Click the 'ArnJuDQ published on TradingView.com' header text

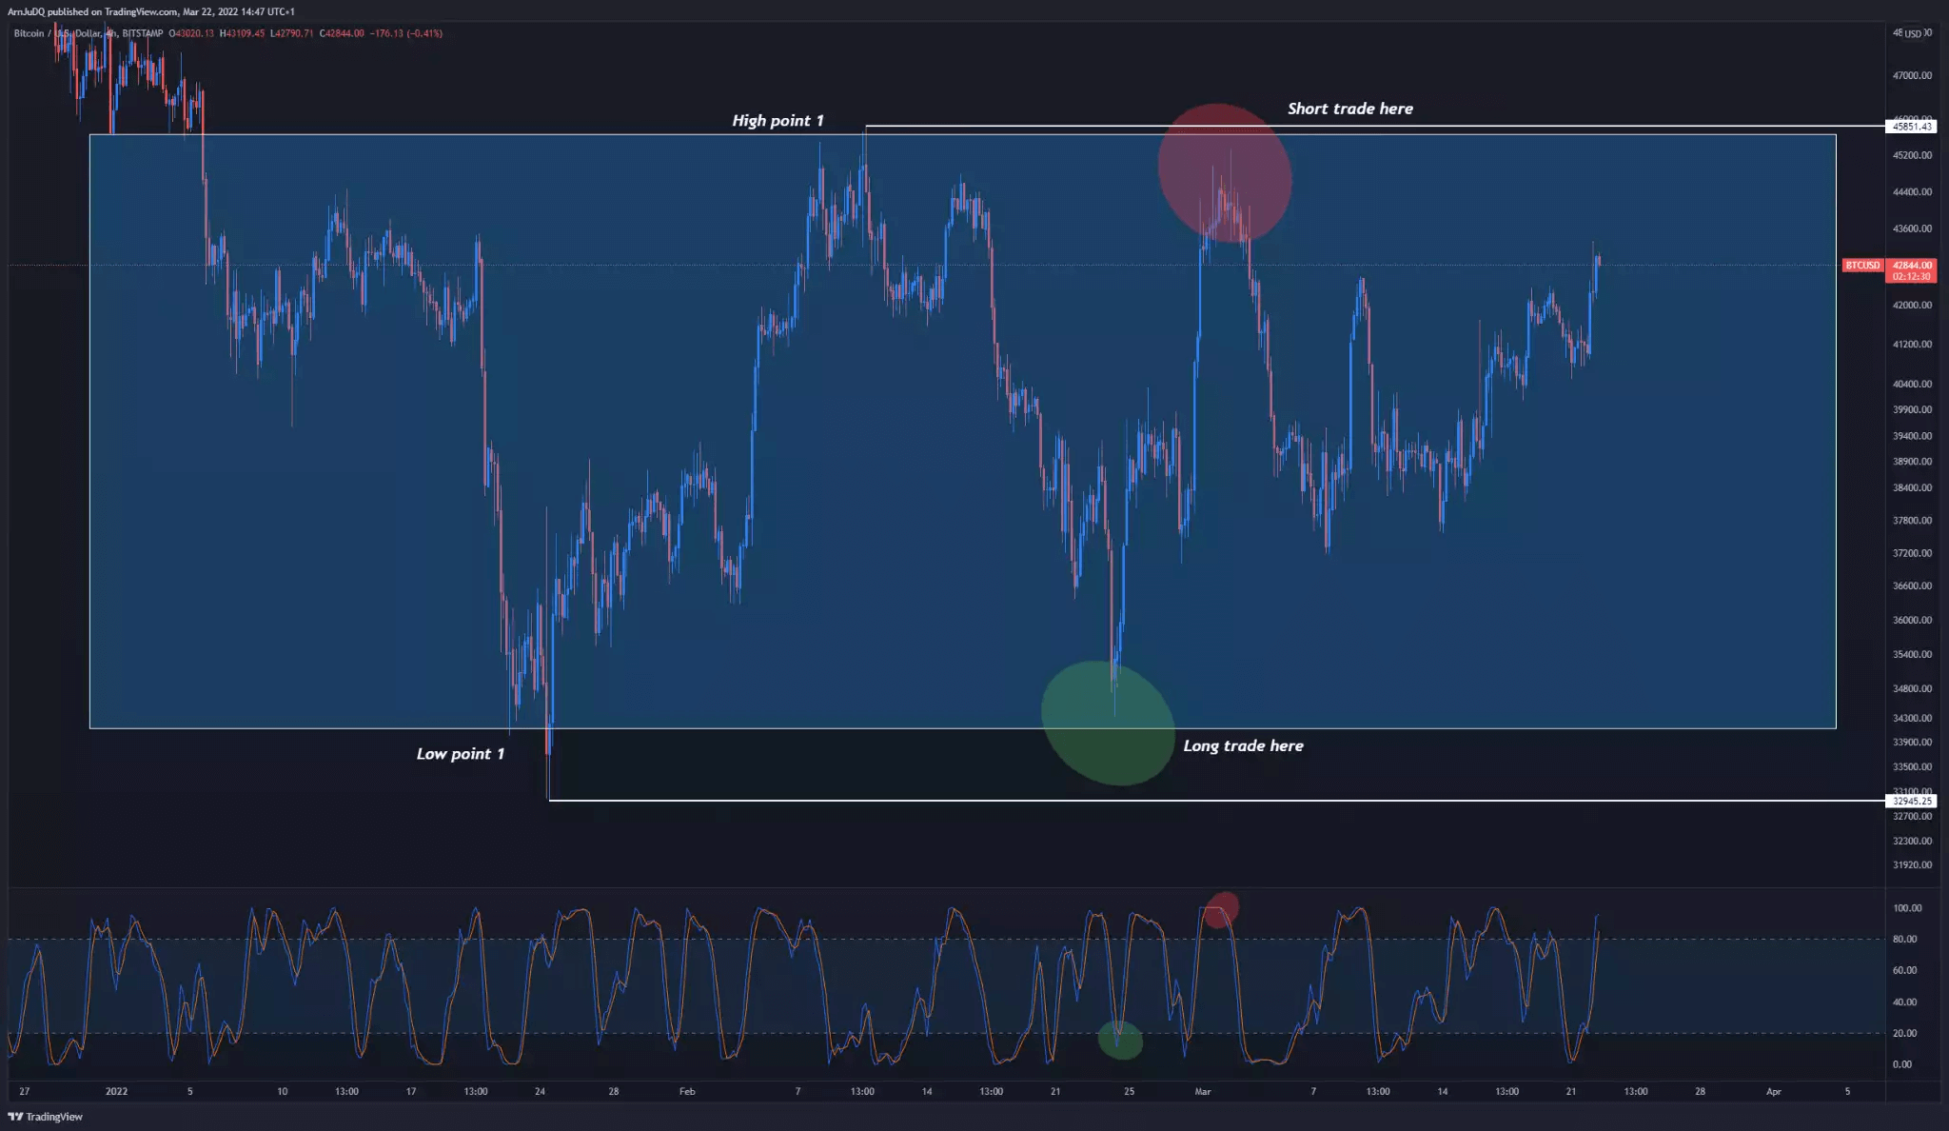(93, 11)
